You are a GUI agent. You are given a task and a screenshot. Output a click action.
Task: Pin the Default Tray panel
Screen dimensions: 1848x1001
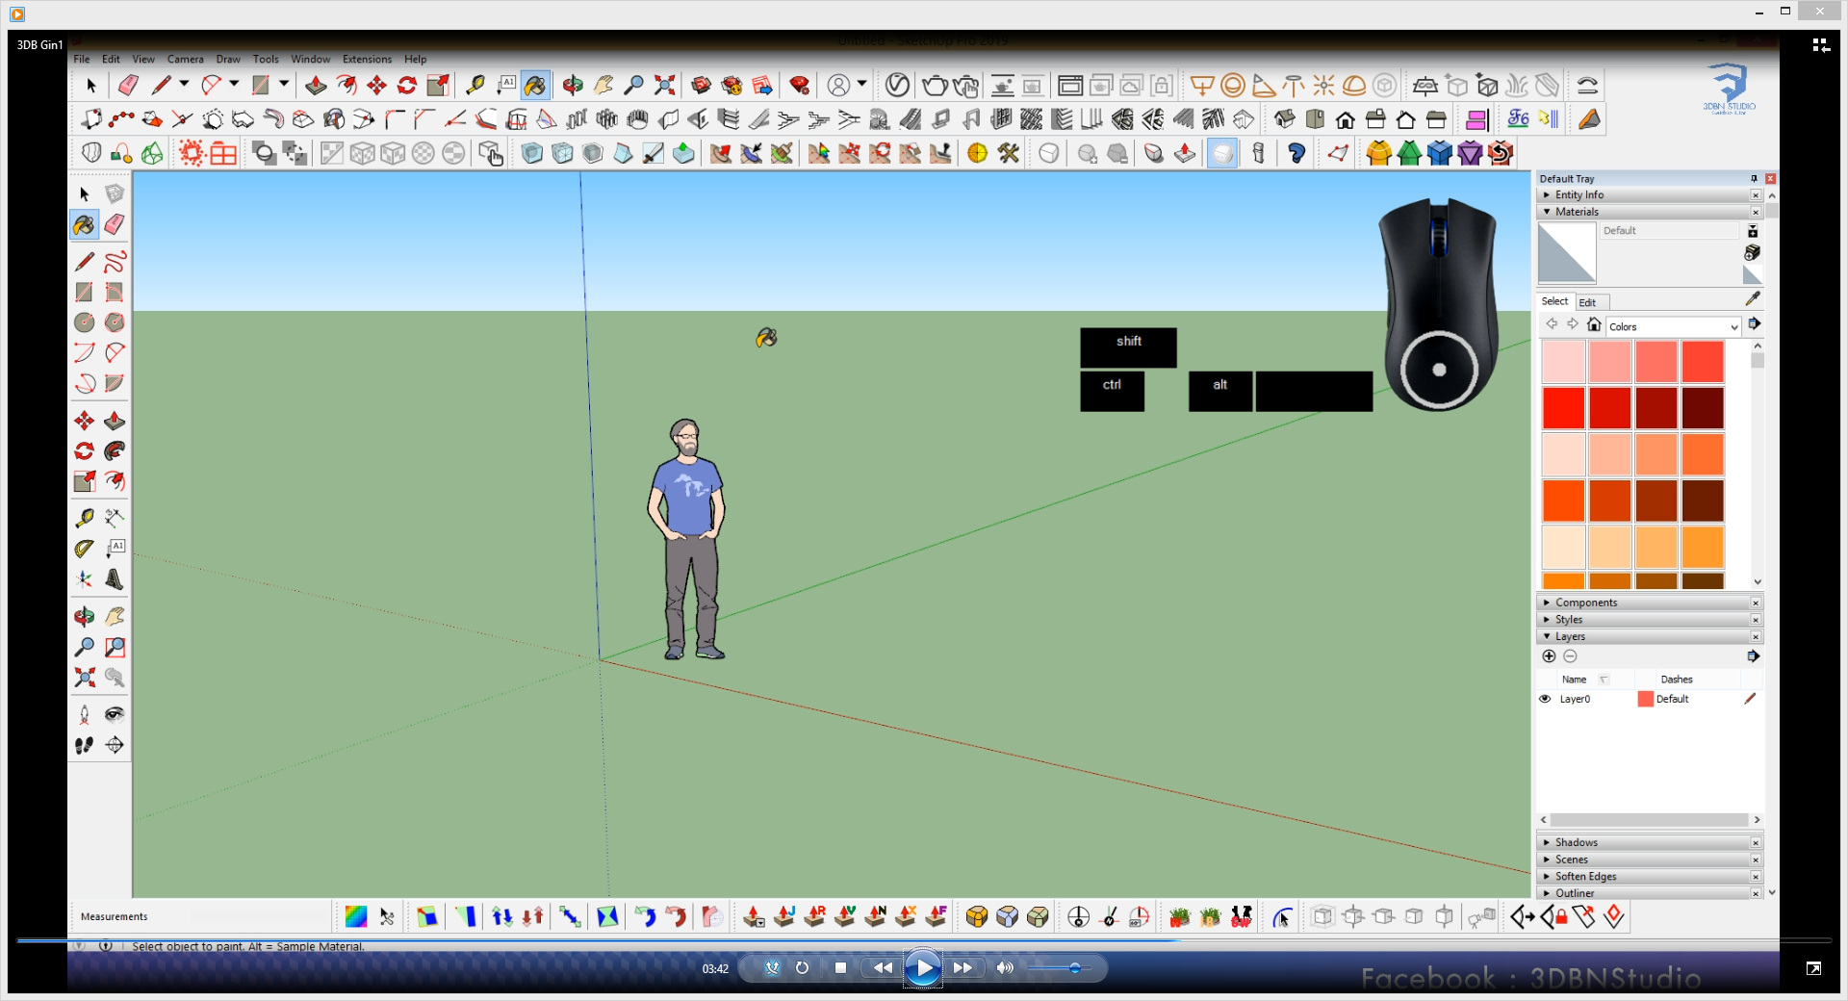tap(1754, 179)
